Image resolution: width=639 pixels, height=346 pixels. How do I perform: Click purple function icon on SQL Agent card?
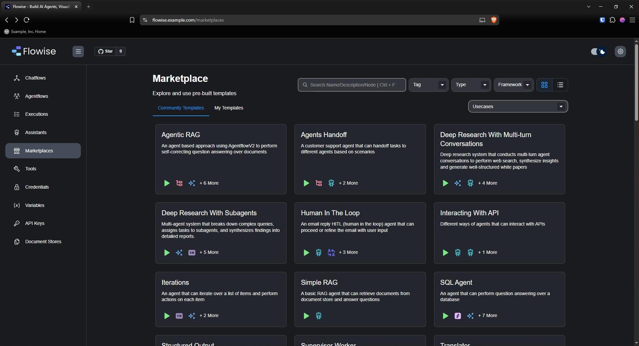(x=458, y=316)
